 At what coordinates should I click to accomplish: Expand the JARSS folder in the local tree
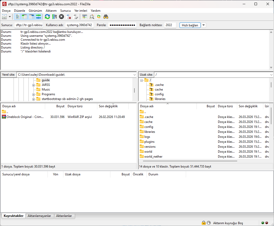34,85
